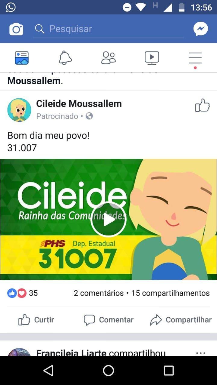Open the friends requests tab icon
The image size is (217, 385).
point(108,58)
